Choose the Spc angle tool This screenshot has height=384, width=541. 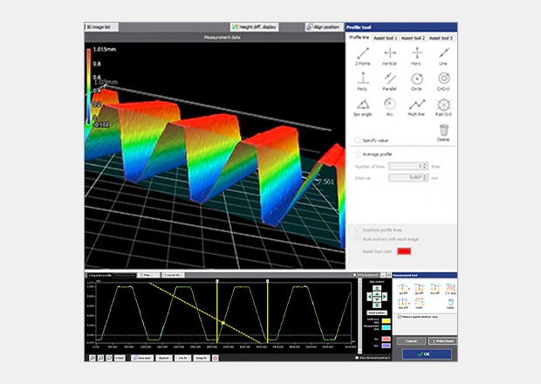click(x=361, y=104)
